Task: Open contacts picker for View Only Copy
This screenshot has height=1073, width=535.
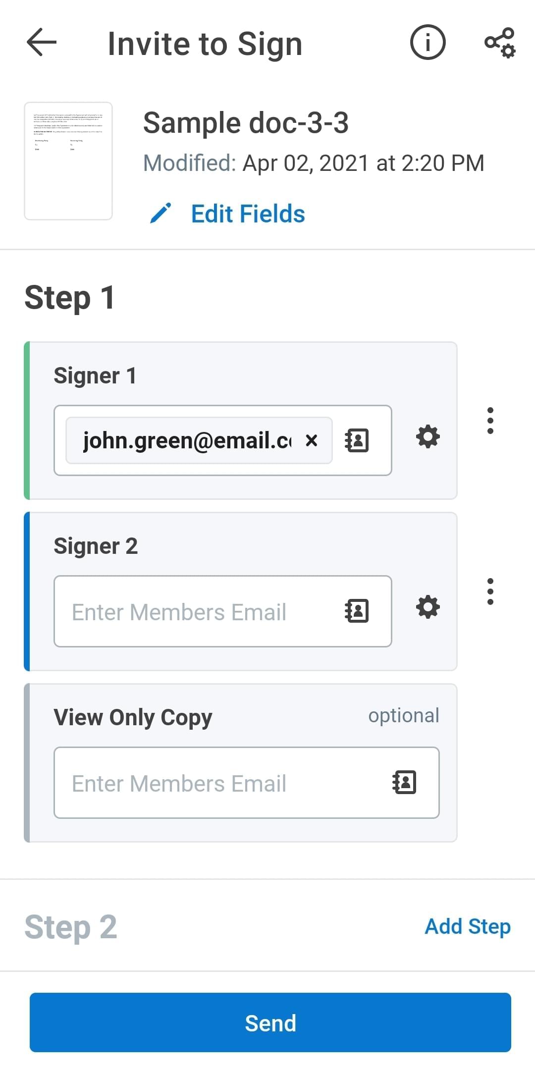Action: [404, 782]
